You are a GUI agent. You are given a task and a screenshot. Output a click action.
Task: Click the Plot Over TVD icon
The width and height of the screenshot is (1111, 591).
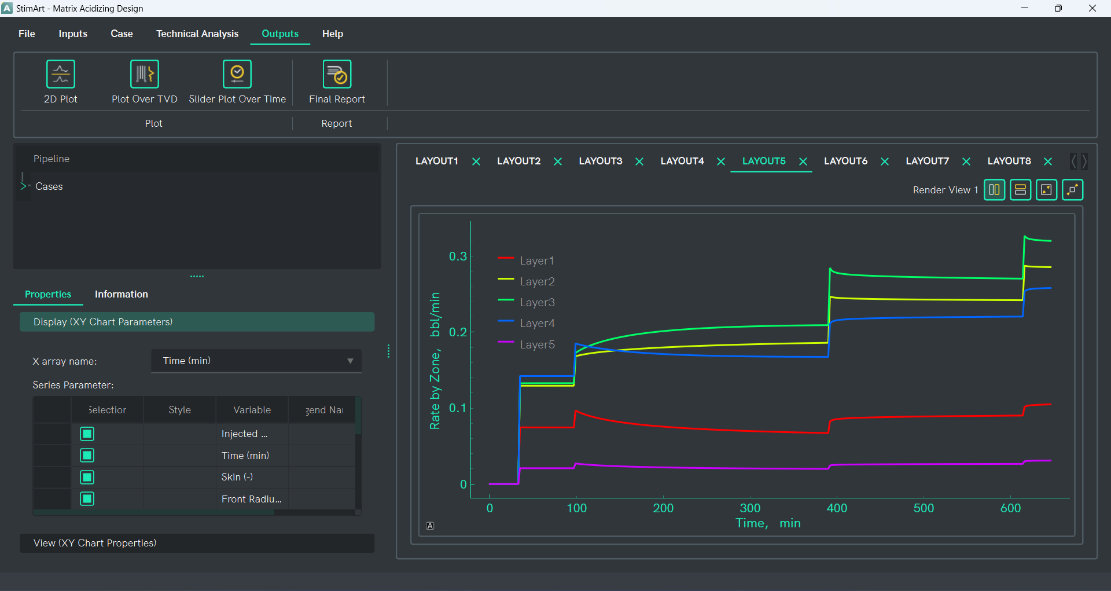click(x=144, y=75)
